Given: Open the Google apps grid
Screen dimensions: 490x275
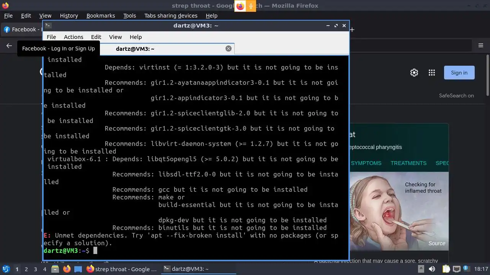Looking at the screenshot, I should click(x=432, y=73).
